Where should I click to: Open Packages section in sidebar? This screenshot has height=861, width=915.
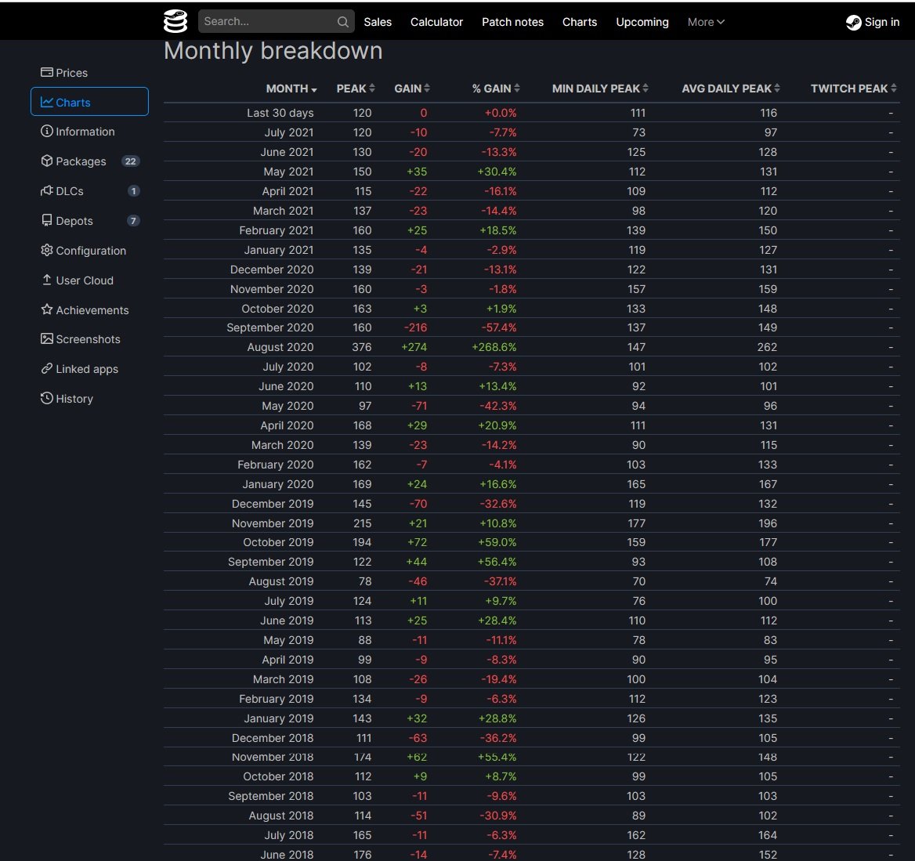[x=81, y=161]
